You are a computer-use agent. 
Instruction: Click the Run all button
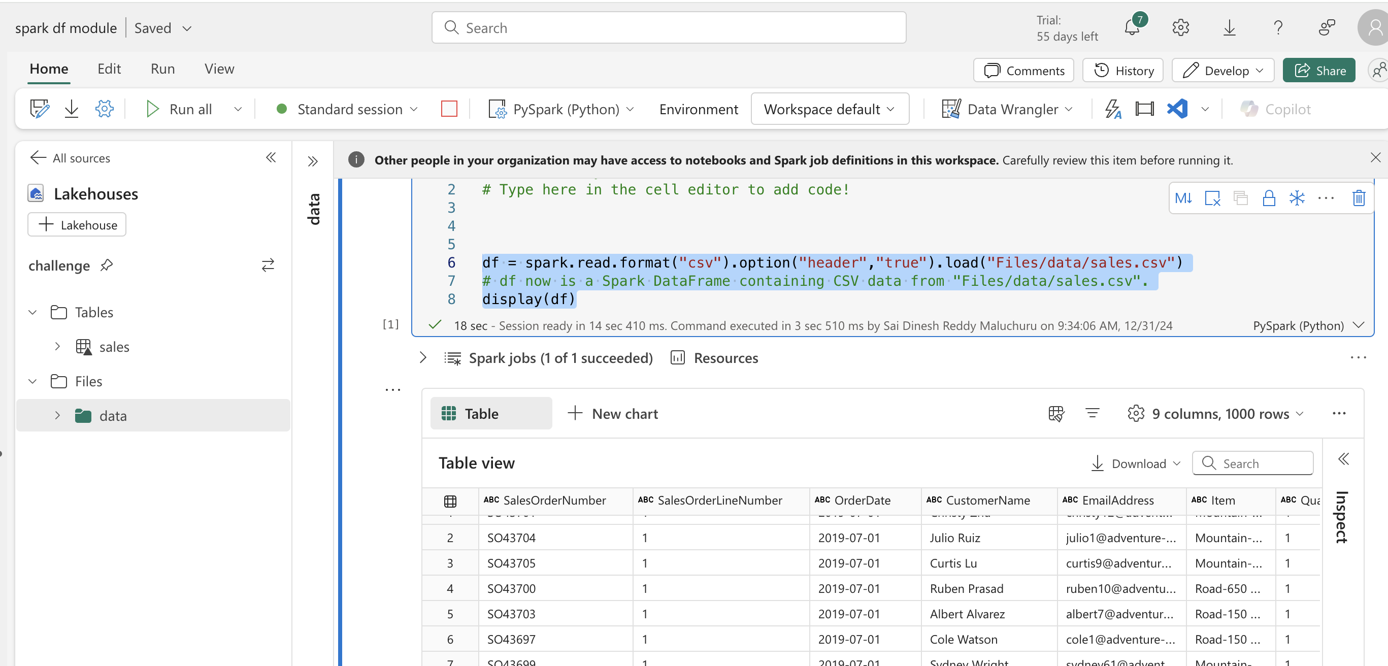pyautogui.click(x=179, y=109)
